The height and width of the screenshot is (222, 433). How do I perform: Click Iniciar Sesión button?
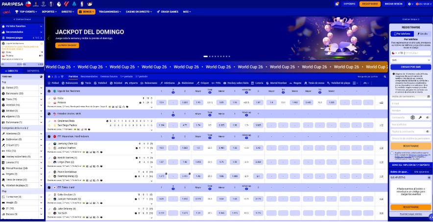click(x=393, y=4)
